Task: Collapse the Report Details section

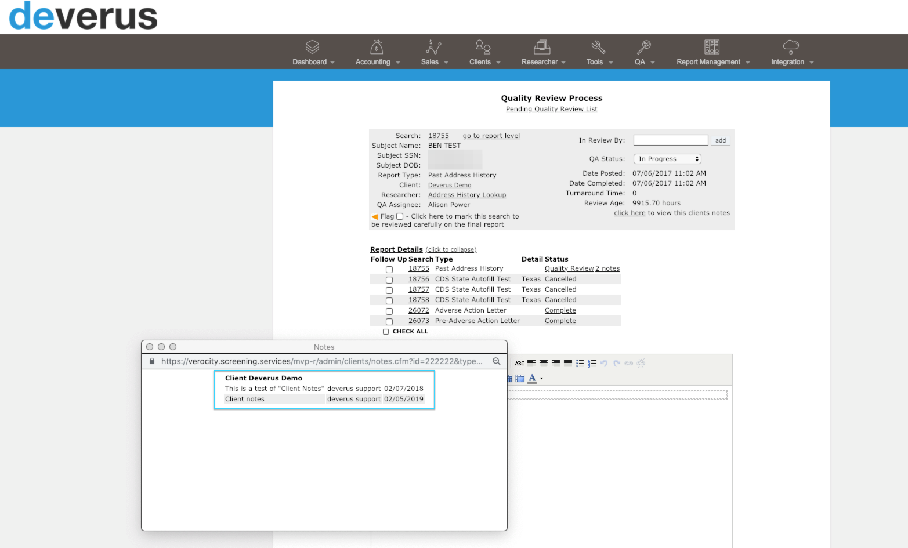Action: tap(451, 250)
